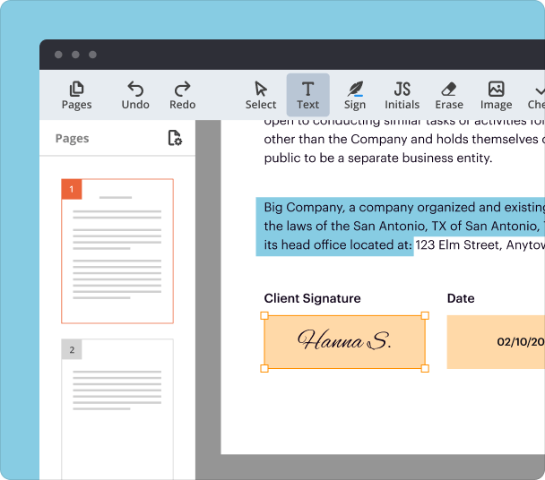Choose the Select cursor tool
Viewport: 545px width, 480px height.
click(261, 95)
